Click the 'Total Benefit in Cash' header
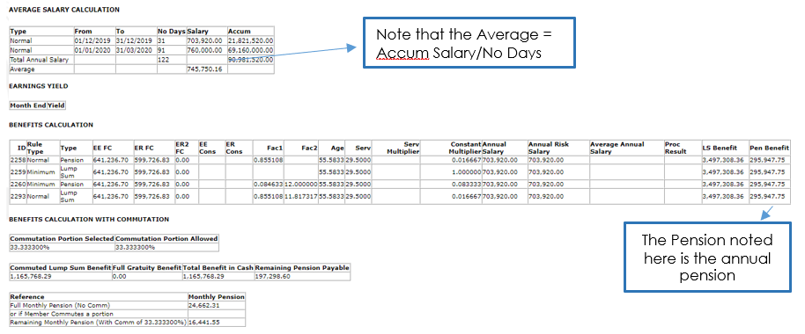The image size is (805, 334). 218,268
